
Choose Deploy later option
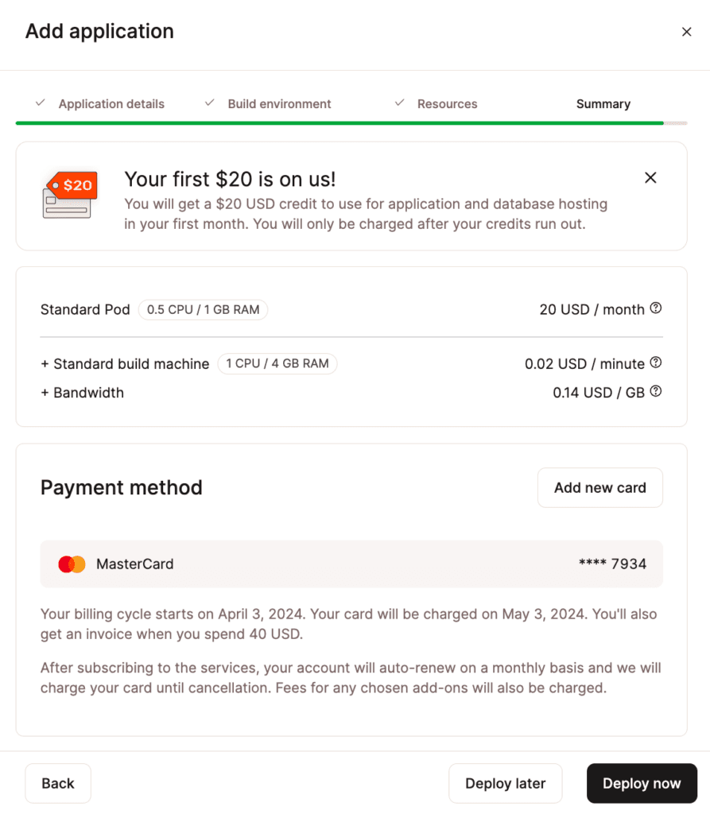pyautogui.click(x=506, y=783)
